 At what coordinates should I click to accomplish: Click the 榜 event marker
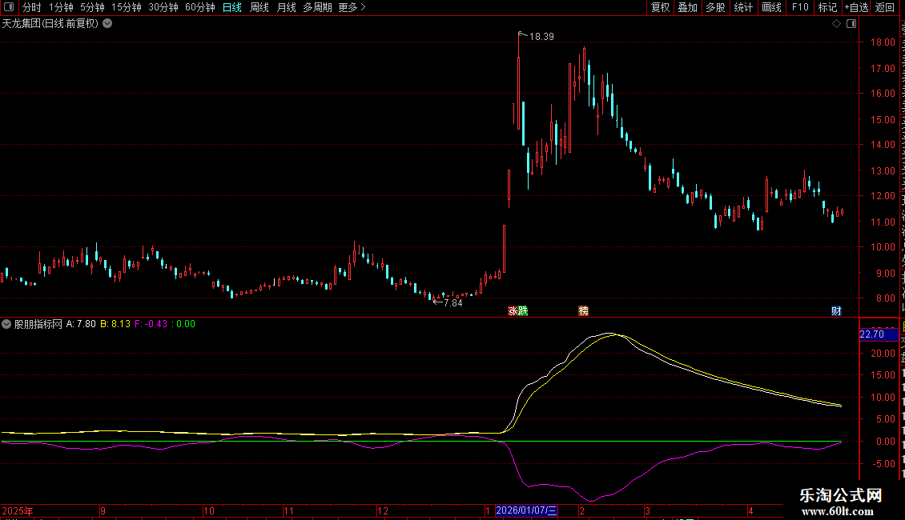pos(584,311)
